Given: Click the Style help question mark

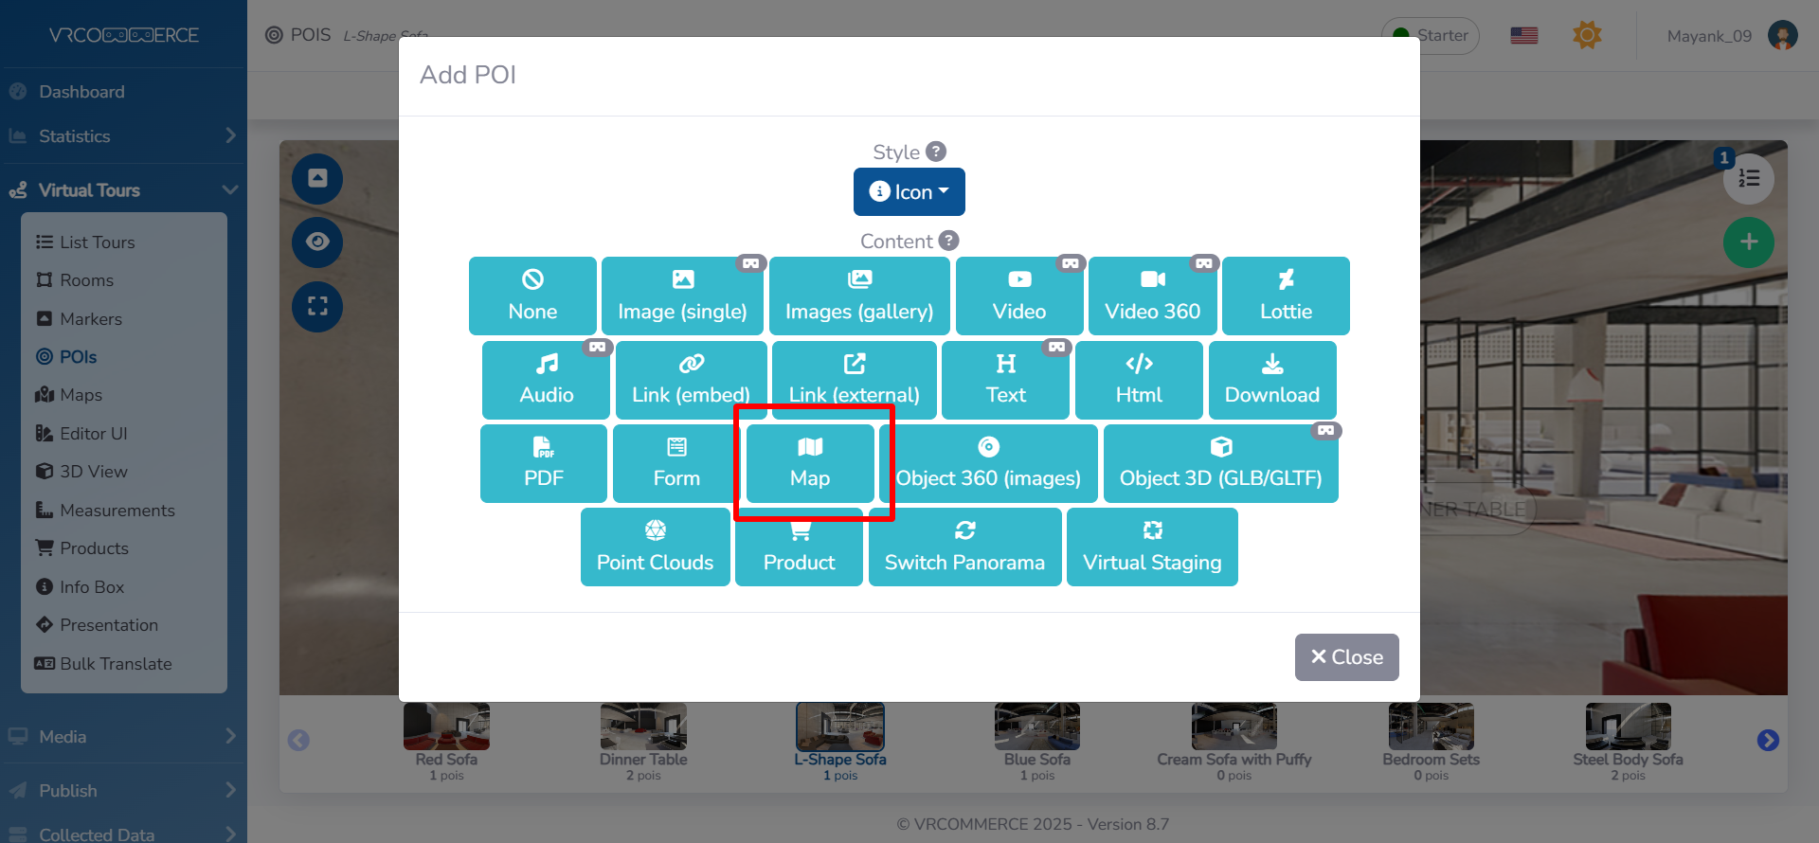Looking at the screenshot, I should point(936,152).
